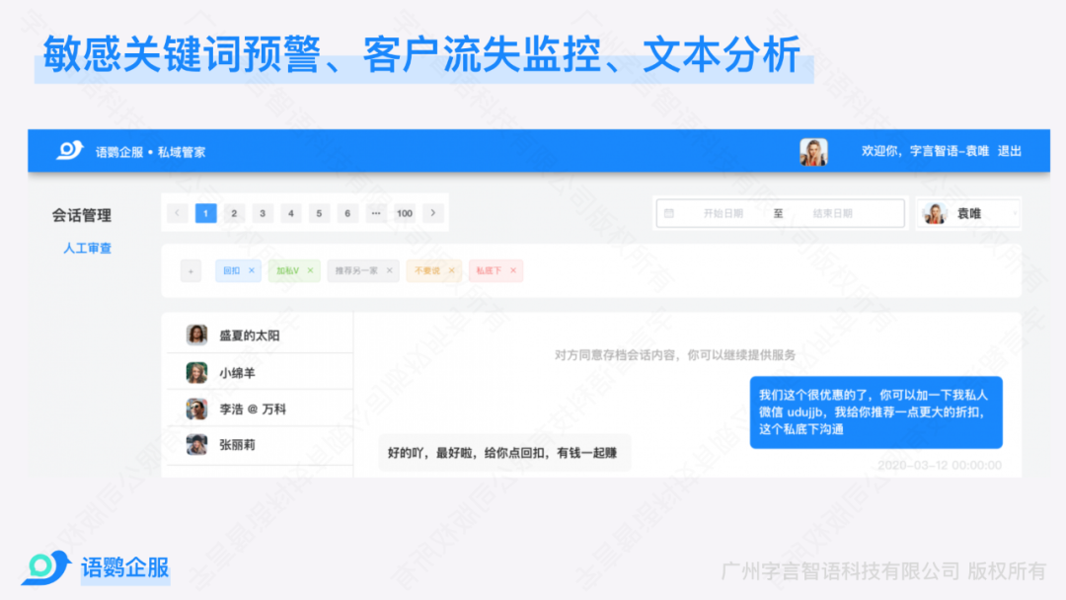Click the 退出 logout link
This screenshot has height=600, width=1066.
click(x=1010, y=151)
